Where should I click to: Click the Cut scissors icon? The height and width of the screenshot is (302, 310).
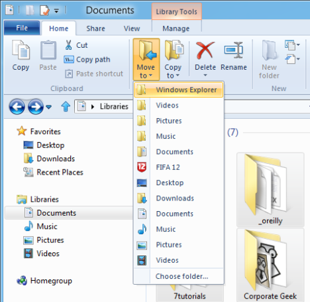[x=69, y=45]
